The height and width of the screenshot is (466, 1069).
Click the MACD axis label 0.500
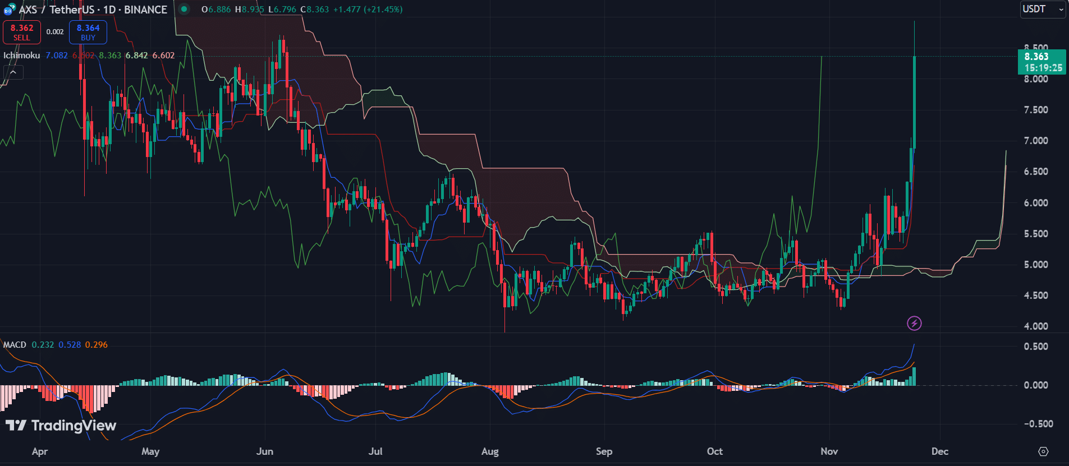pyautogui.click(x=1036, y=347)
